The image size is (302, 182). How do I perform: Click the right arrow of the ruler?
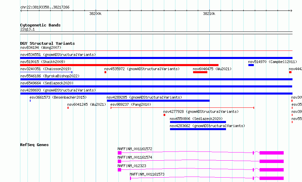pos(291,11)
